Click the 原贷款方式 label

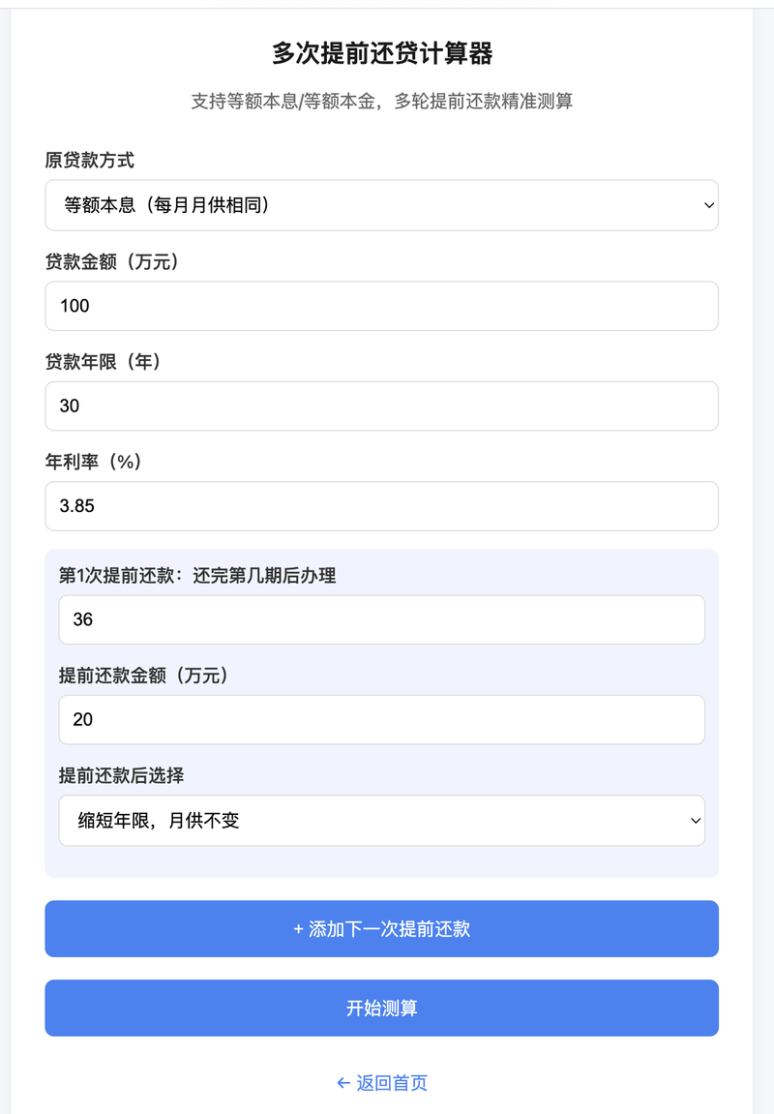pyautogui.click(x=89, y=161)
